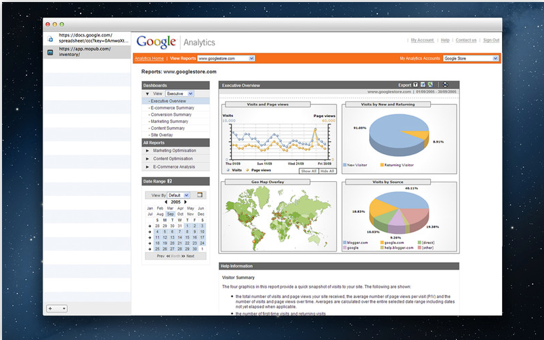Click Returning Visitor orange legend swatch
Image resolution: width=544 pixels, height=340 pixels.
382,165
